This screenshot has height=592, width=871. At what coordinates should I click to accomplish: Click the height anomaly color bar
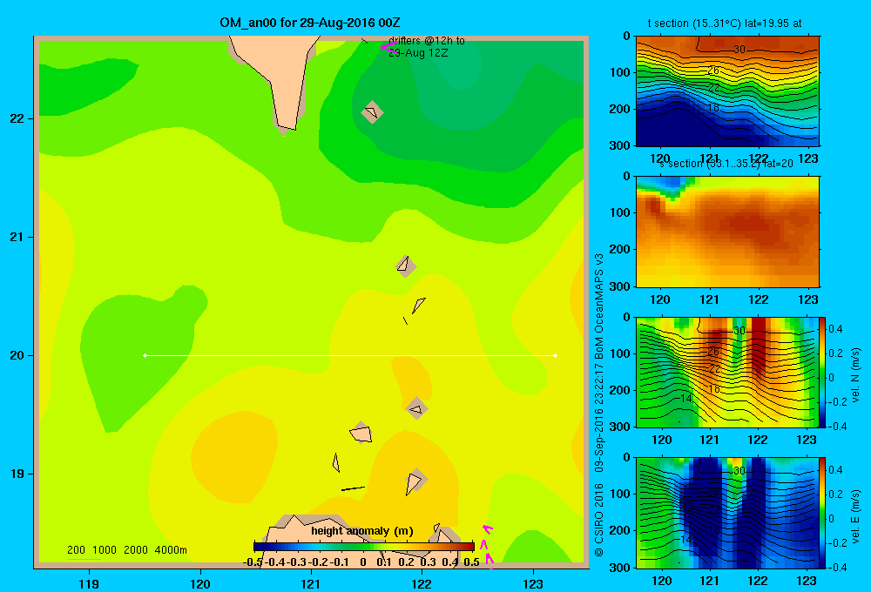tap(364, 547)
